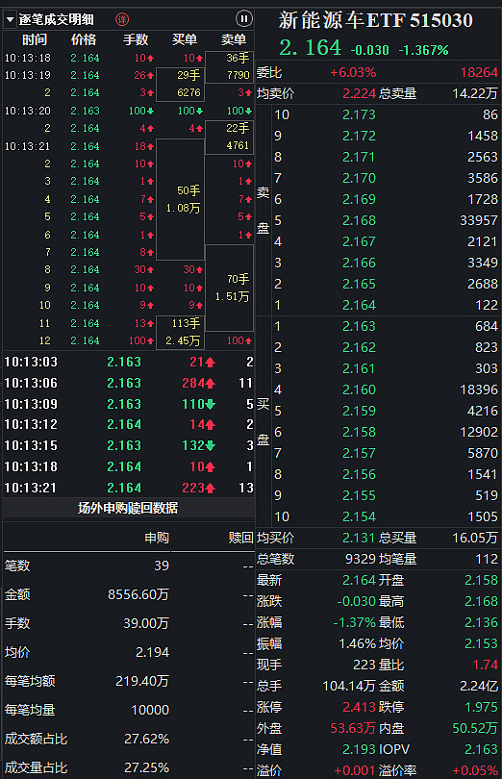
Task: Click the 价格 column header
Action: 84,39
